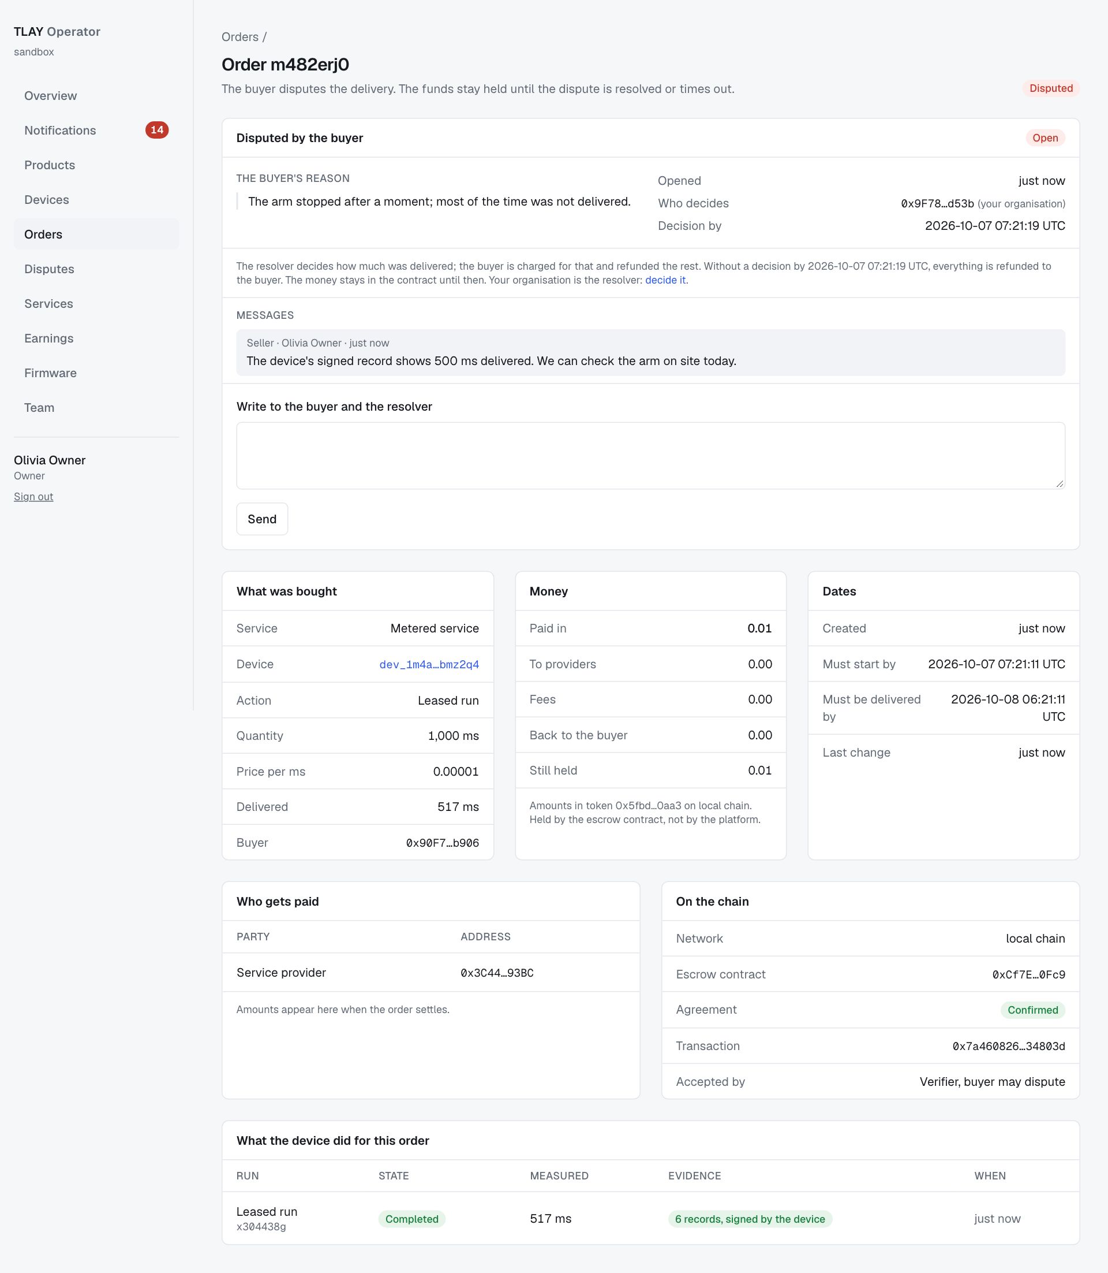Click run ID x304438g
This screenshot has height=1273, width=1108.
pos(261,1227)
